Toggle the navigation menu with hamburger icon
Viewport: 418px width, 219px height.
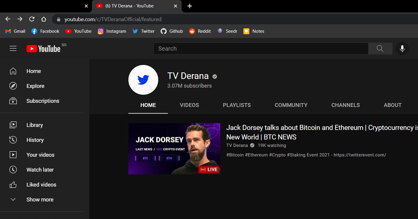click(13, 48)
